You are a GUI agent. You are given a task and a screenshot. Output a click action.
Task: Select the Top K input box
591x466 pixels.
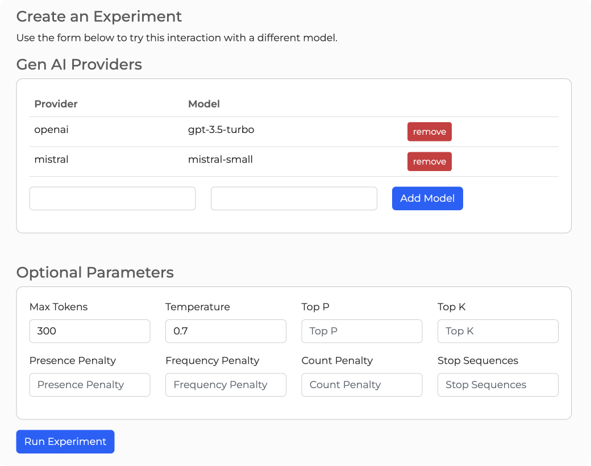pos(498,331)
